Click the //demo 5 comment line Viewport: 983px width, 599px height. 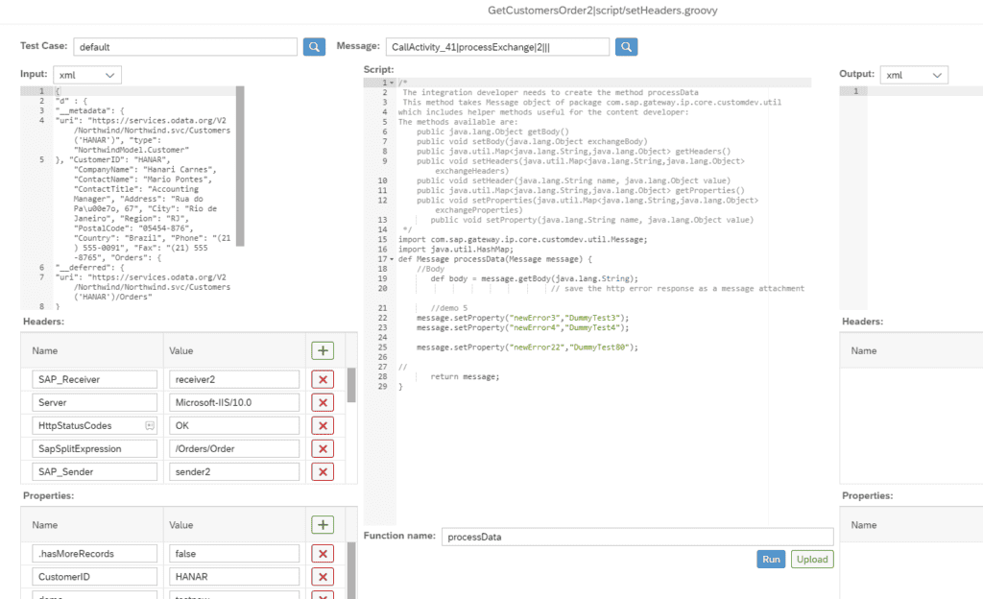(449, 308)
